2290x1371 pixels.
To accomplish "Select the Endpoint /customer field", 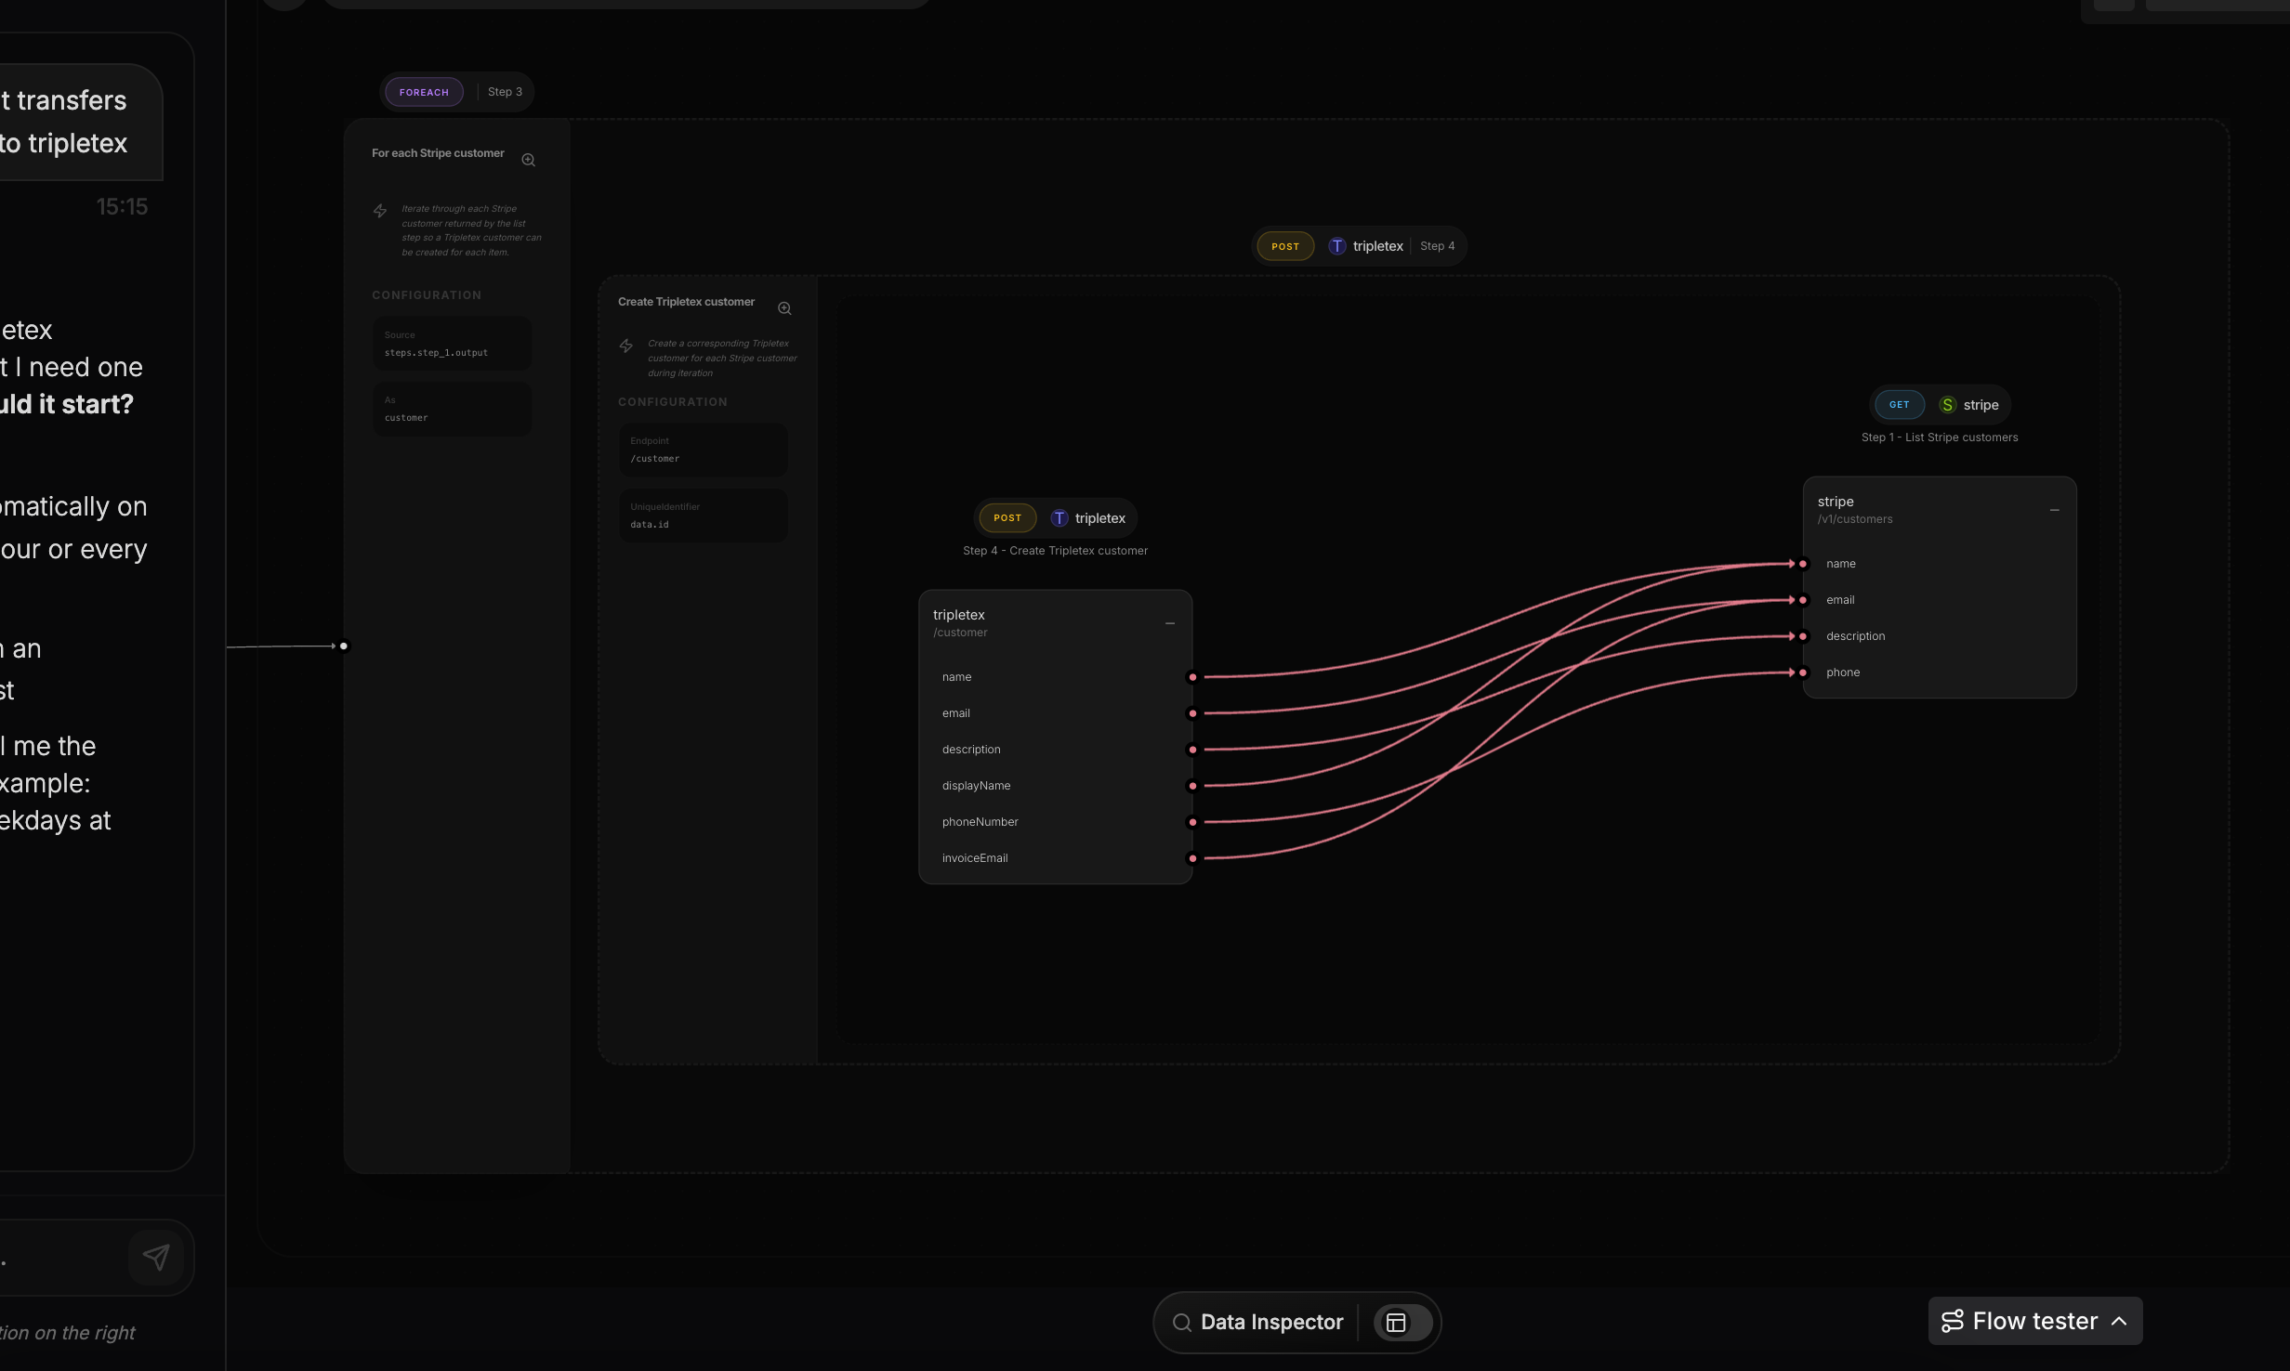I will [x=704, y=450].
